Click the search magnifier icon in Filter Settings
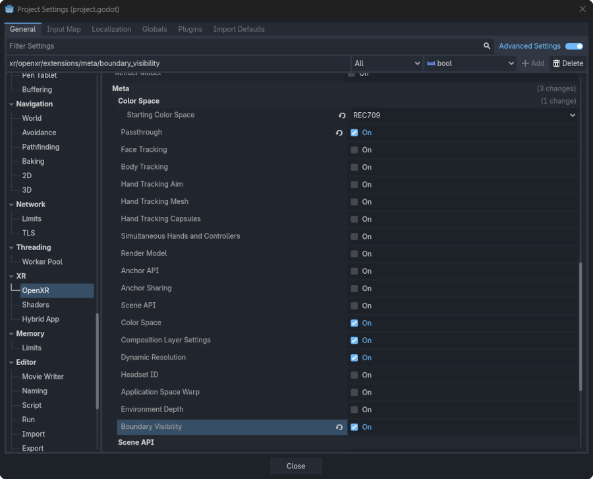The image size is (593, 479). (487, 46)
